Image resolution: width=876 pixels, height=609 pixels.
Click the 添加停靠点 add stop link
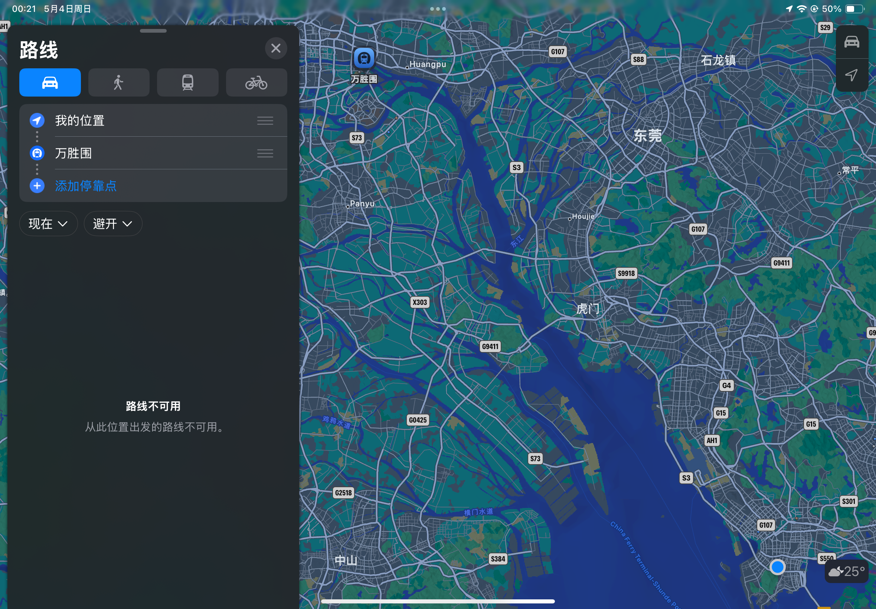[x=86, y=186]
